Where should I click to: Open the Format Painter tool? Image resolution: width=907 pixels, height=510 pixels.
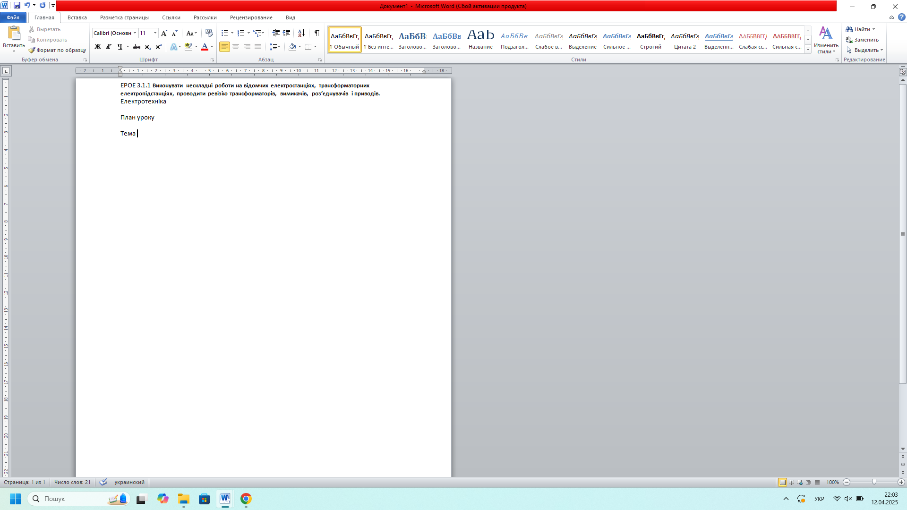[x=57, y=50]
